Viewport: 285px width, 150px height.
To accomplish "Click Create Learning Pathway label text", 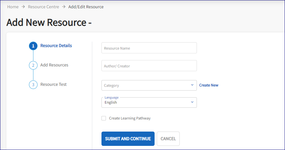I will pyautogui.click(x=130, y=118).
